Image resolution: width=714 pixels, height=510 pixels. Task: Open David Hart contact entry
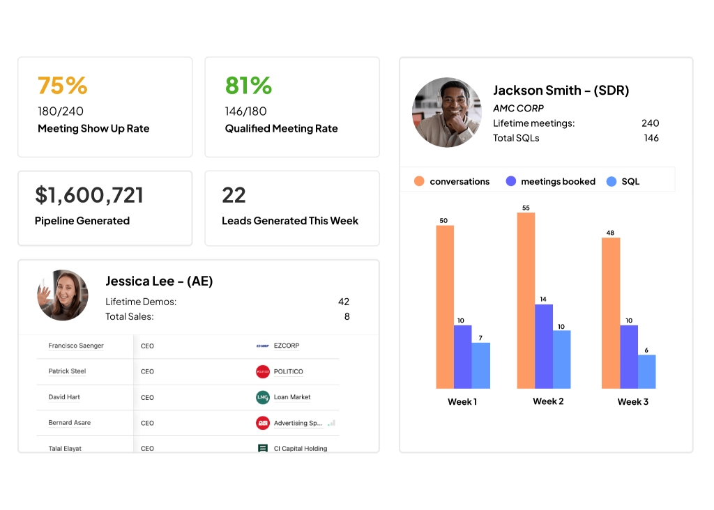pyautogui.click(x=64, y=397)
